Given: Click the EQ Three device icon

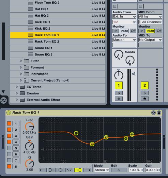Looking at the screenshot, I should point(22,87).
